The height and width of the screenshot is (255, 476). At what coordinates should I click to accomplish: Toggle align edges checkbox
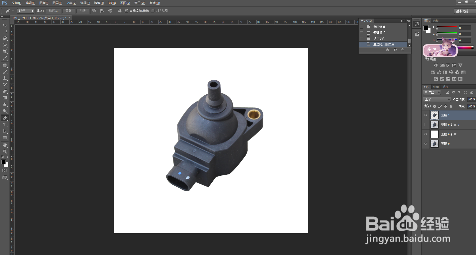click(x=153, y=11)
